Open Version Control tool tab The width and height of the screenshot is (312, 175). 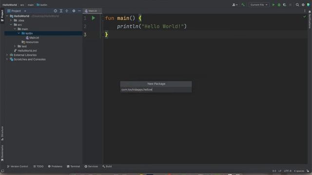[x=18, y=166]
